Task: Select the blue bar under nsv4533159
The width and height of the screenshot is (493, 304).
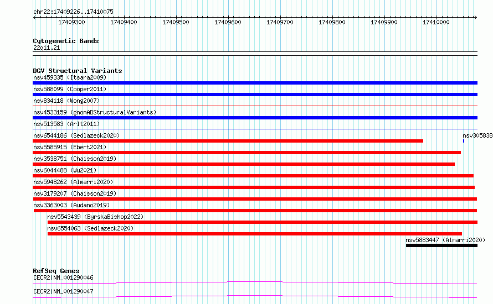Action: click(x=255, y=118)
